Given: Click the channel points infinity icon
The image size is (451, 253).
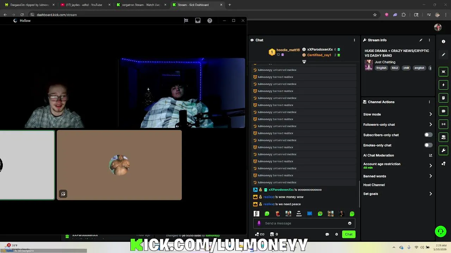Looking at the screenshot, I should (260, 234).
